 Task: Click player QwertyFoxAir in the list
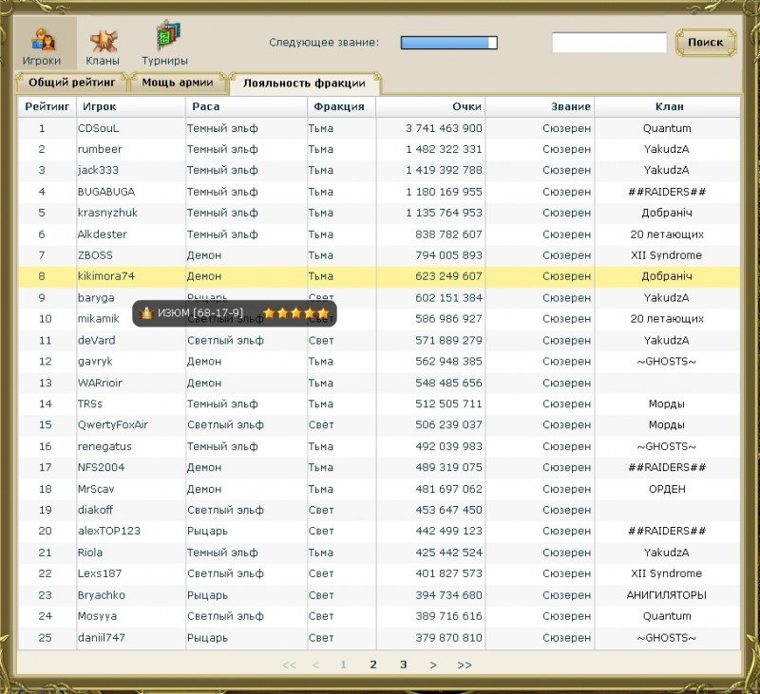click(113, 425)
